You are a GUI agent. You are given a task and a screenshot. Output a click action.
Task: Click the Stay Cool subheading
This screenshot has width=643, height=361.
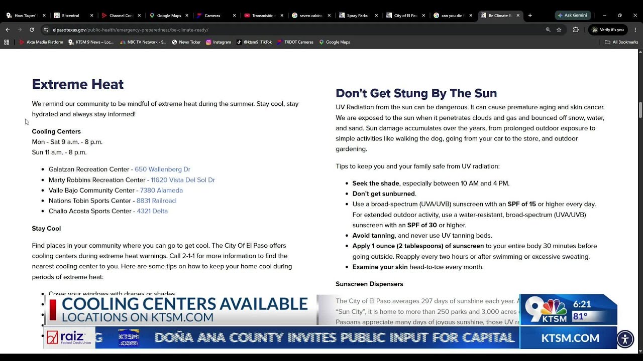(x=46, y=229)
